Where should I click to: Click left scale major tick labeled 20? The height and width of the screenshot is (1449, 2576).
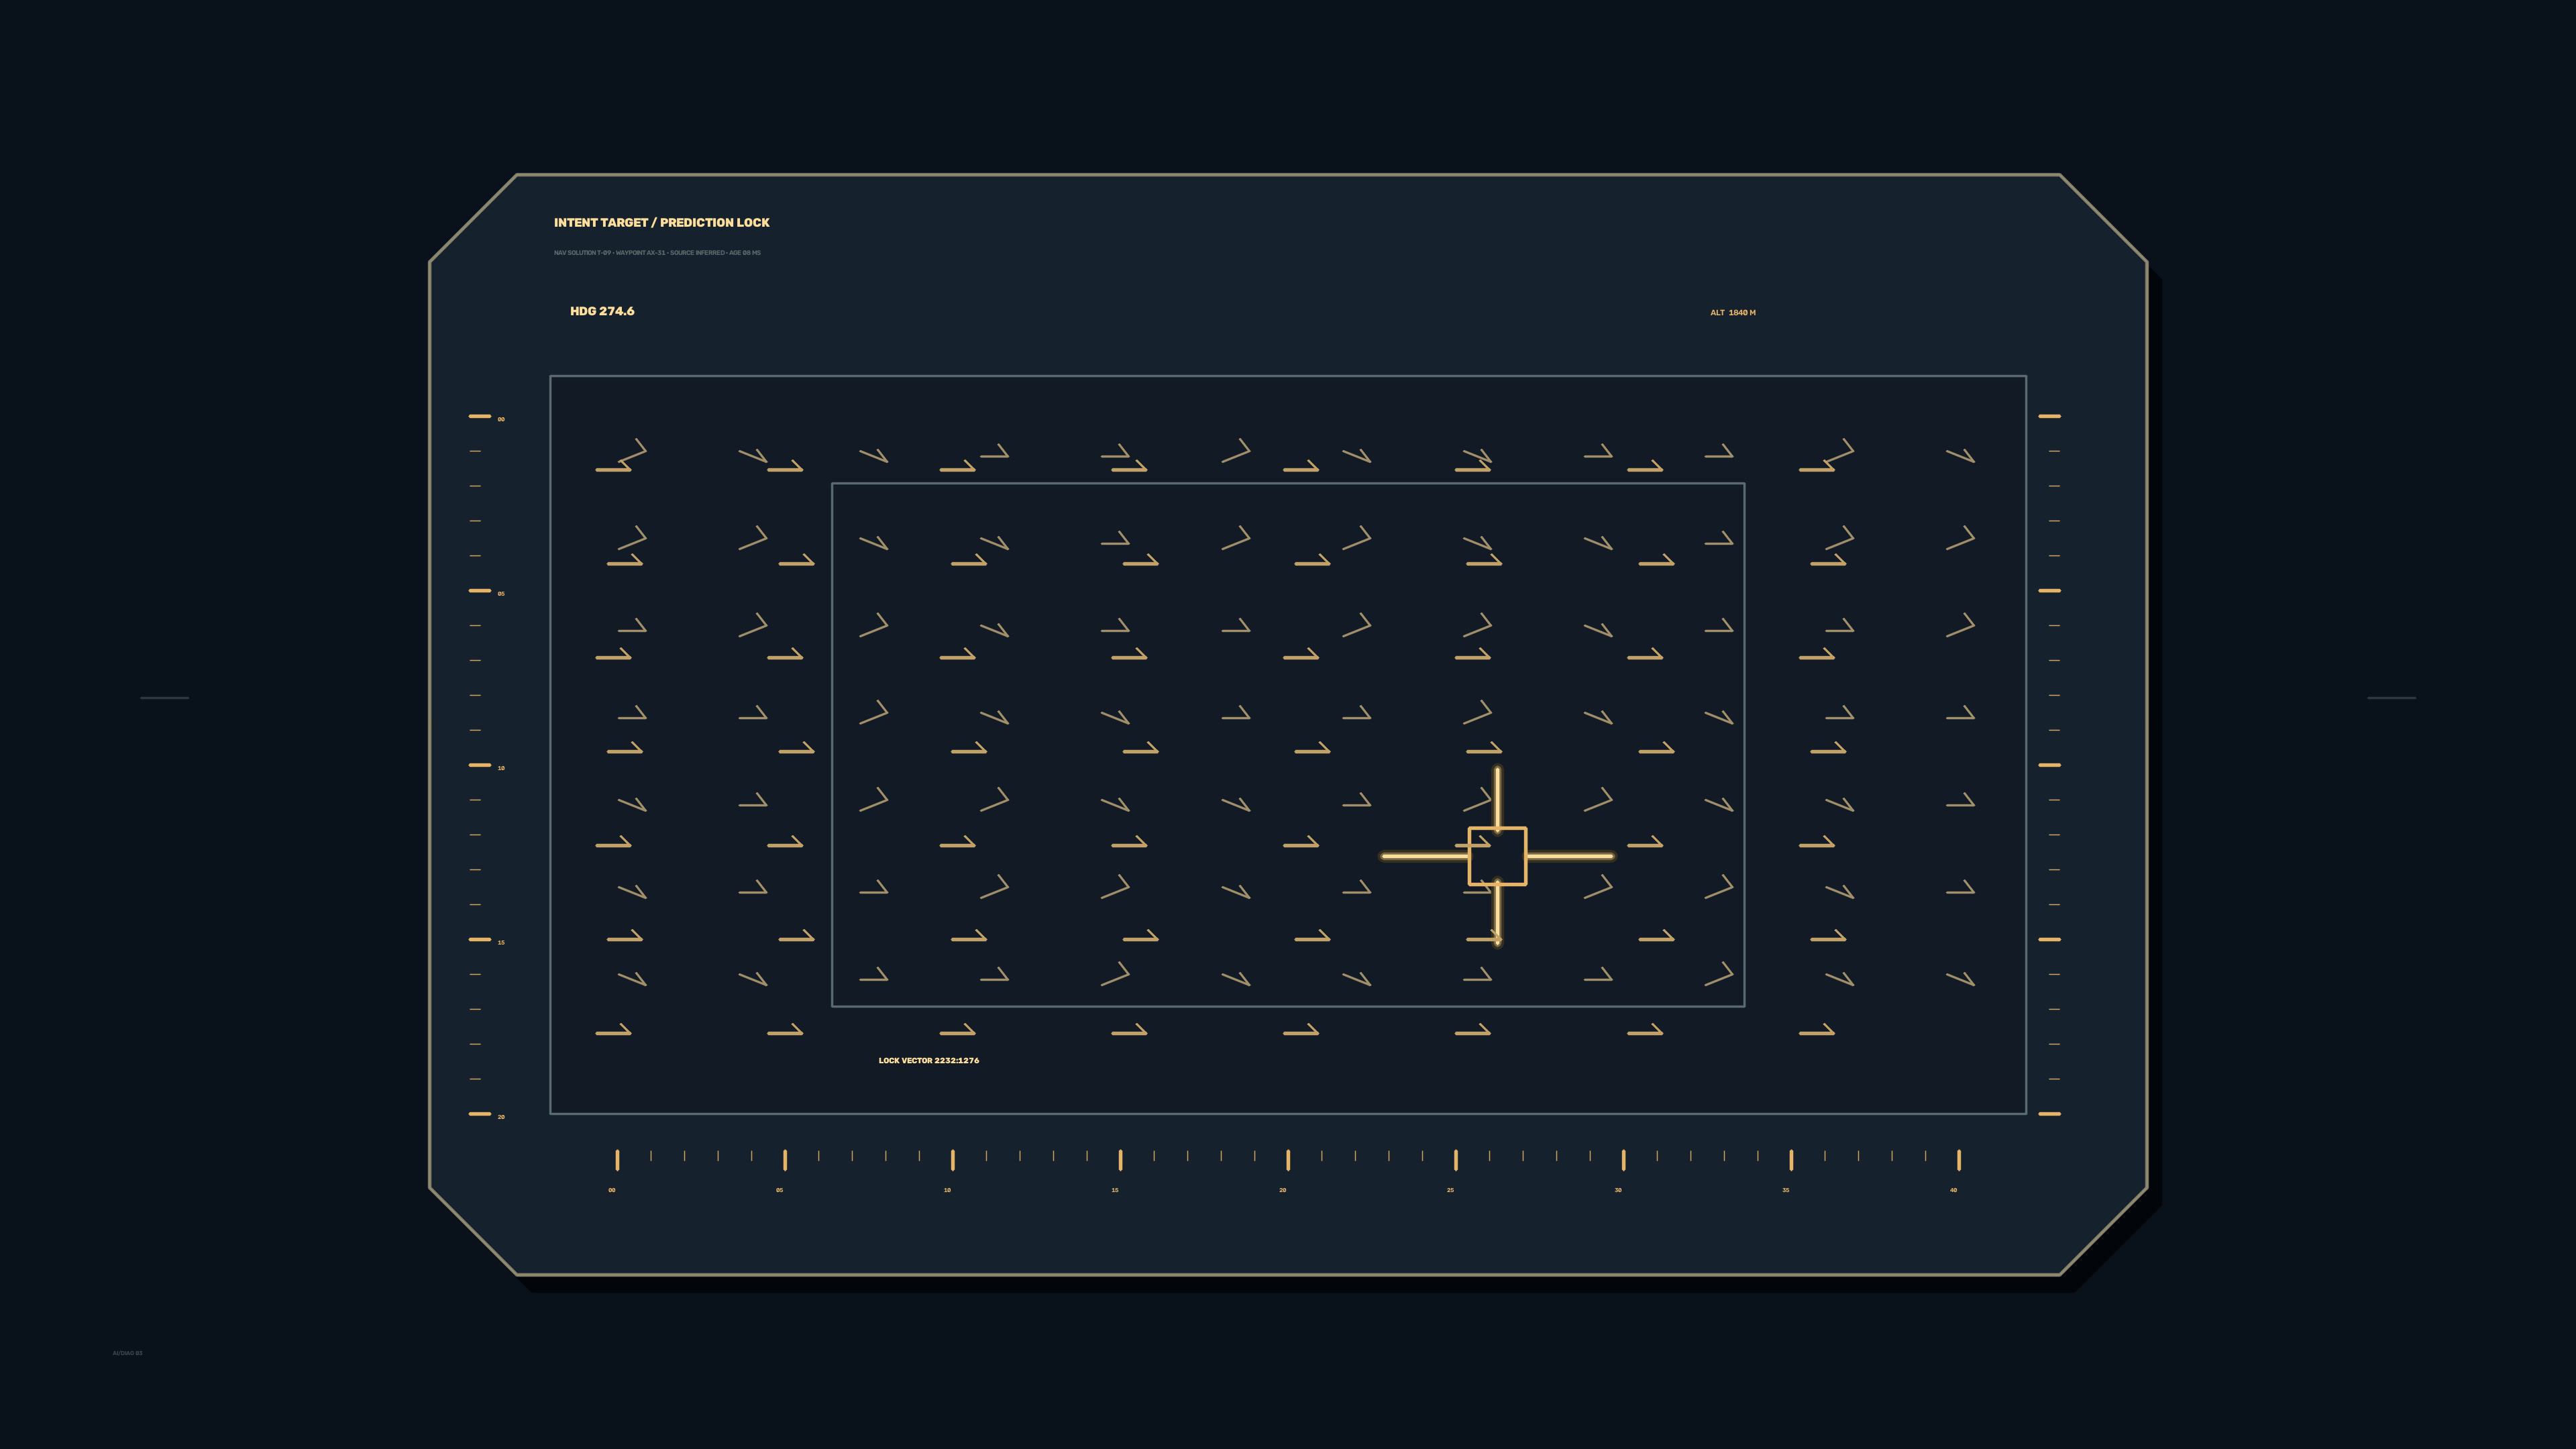click(x=480, y=1114)
